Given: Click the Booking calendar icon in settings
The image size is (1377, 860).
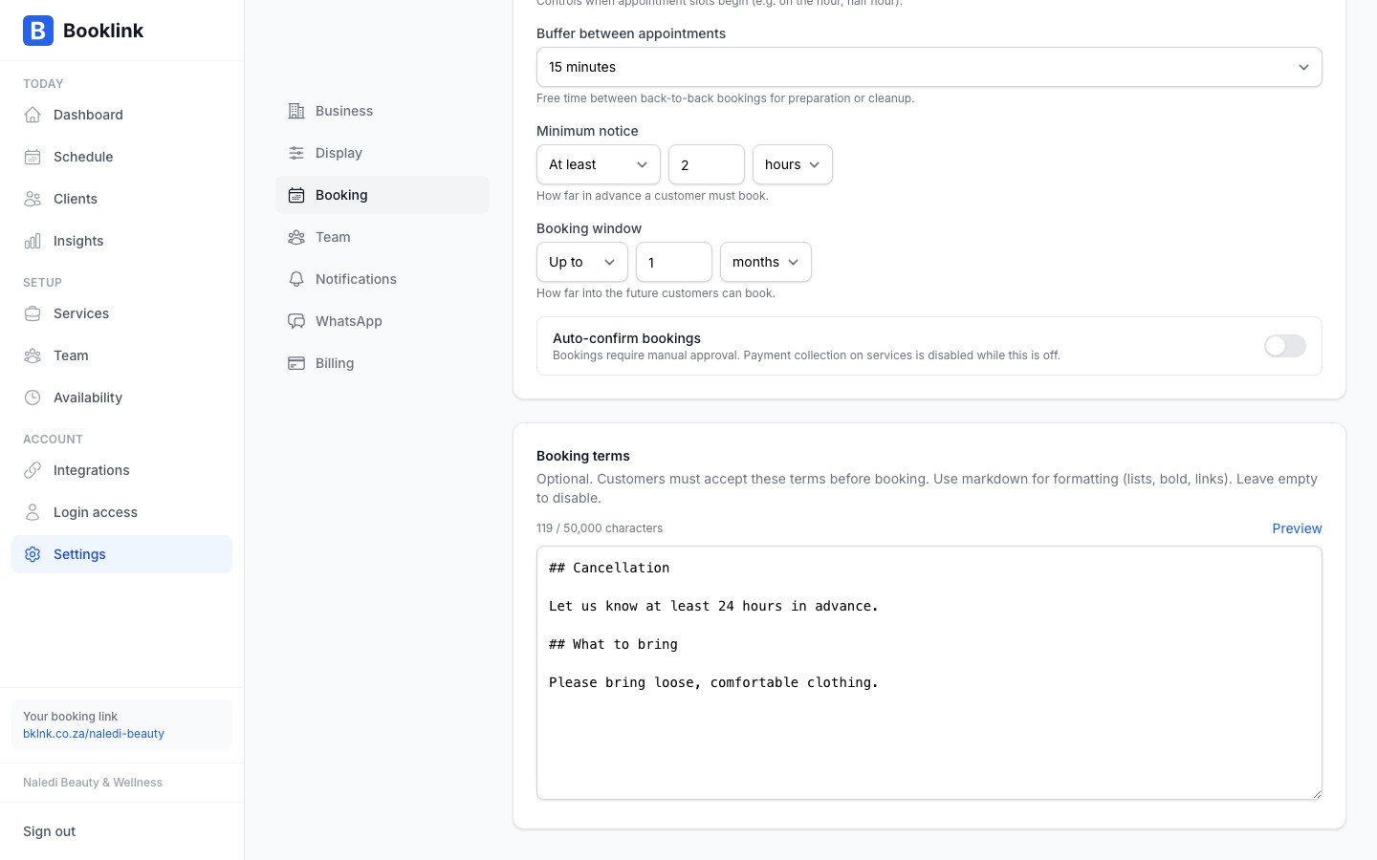Looking at the screenshot, I should pos(296,195).
